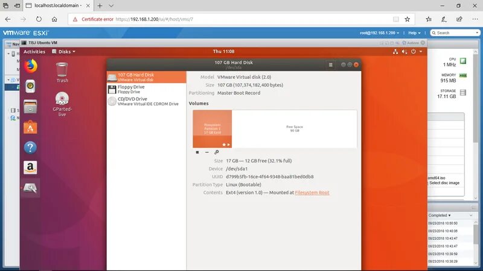Open browser Settings and more menu
The height and width of the screenshot is (271, 483).
point(475,19)
